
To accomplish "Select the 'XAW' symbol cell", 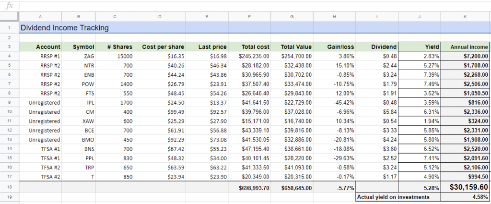I will 79,121.
